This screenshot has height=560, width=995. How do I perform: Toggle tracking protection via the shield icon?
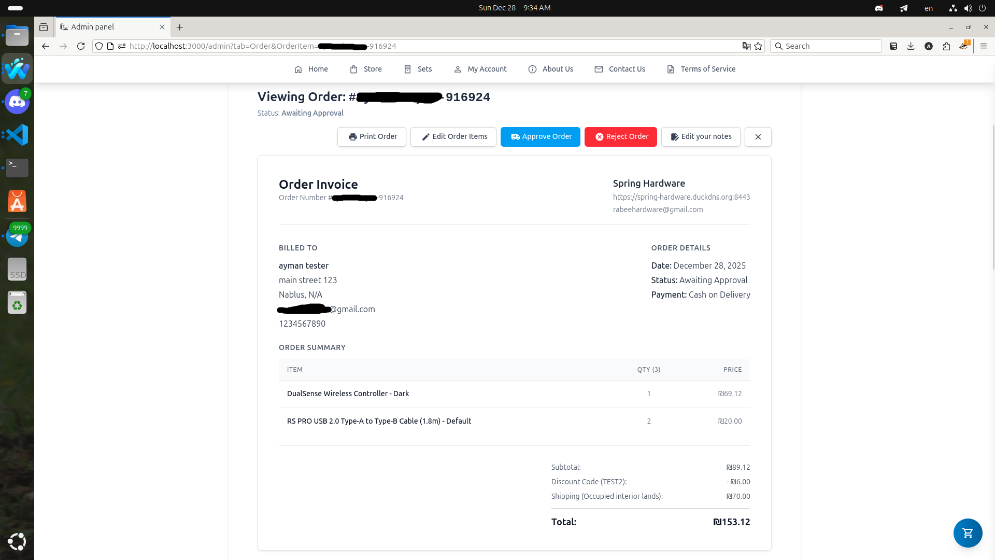click(x=98, y=46)
